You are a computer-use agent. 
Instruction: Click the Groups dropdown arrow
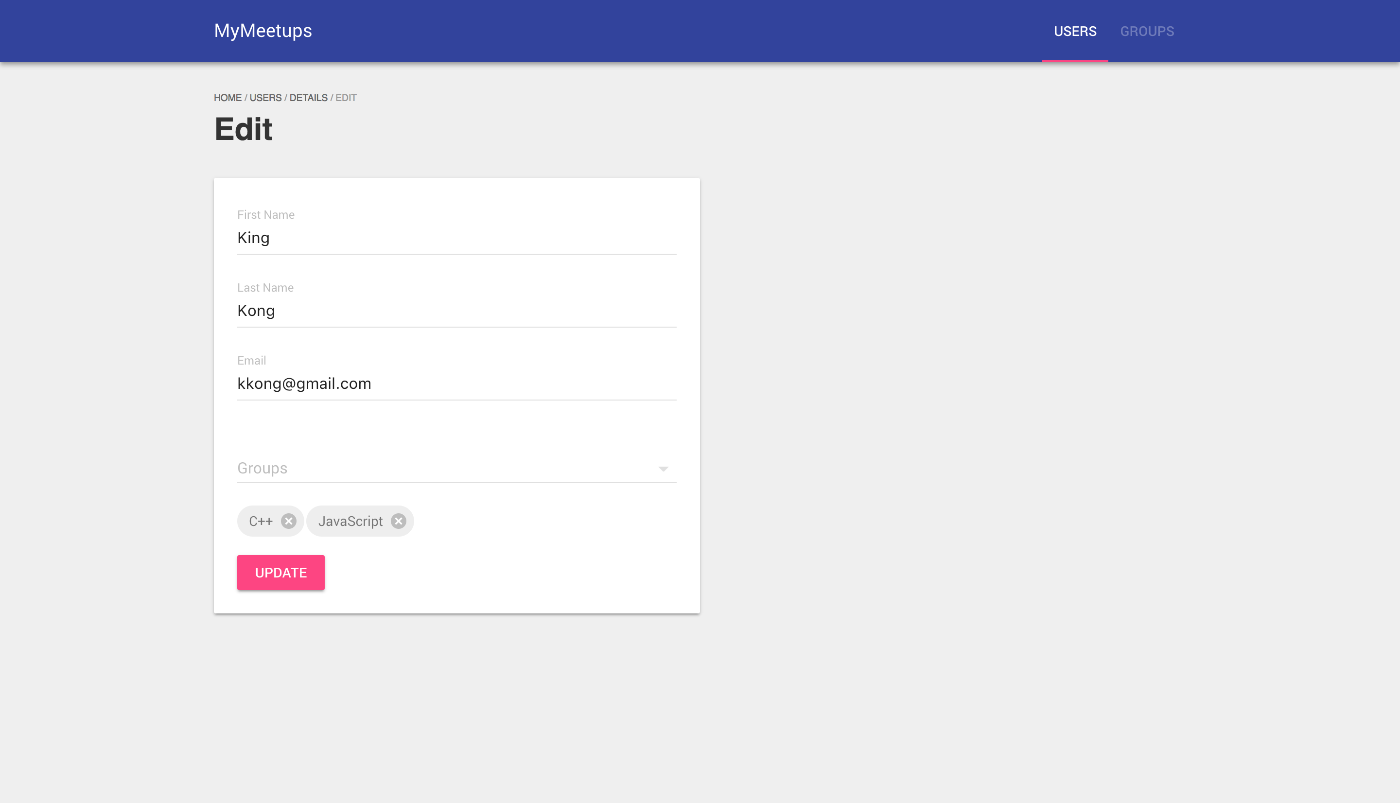[x=663, y=469]
